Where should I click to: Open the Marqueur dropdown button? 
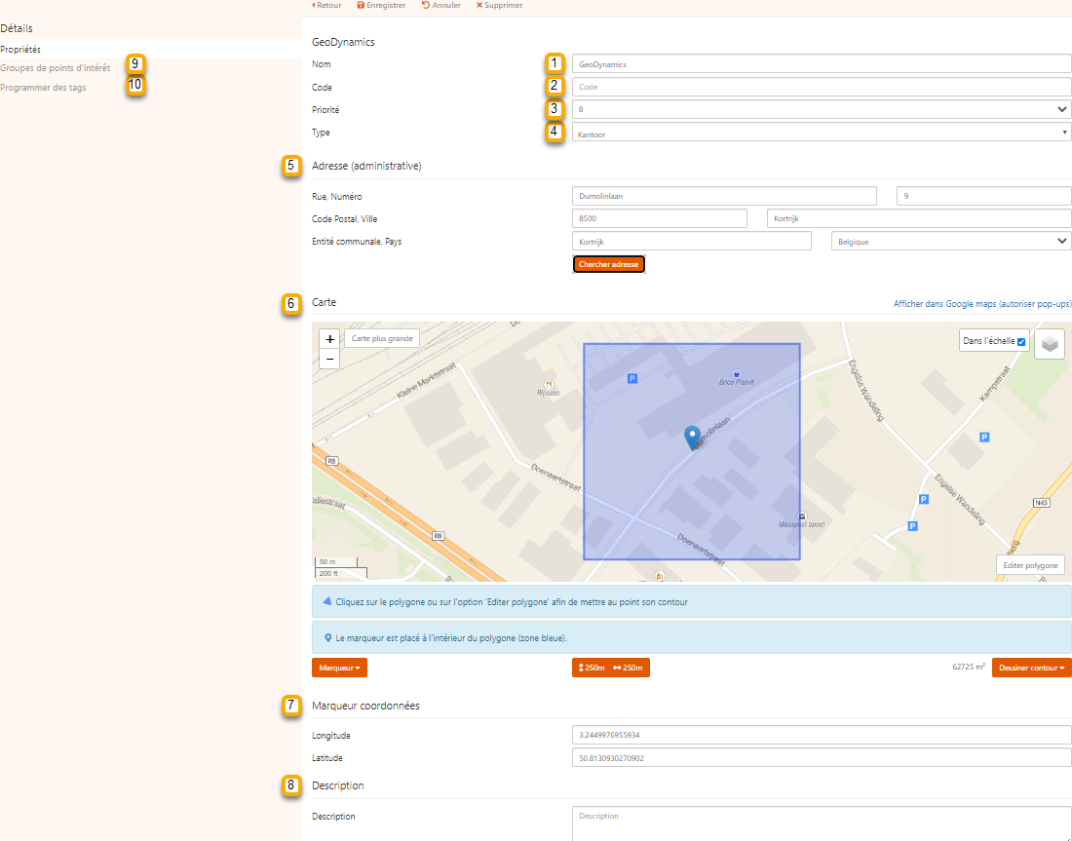click(x=339, y=668)
